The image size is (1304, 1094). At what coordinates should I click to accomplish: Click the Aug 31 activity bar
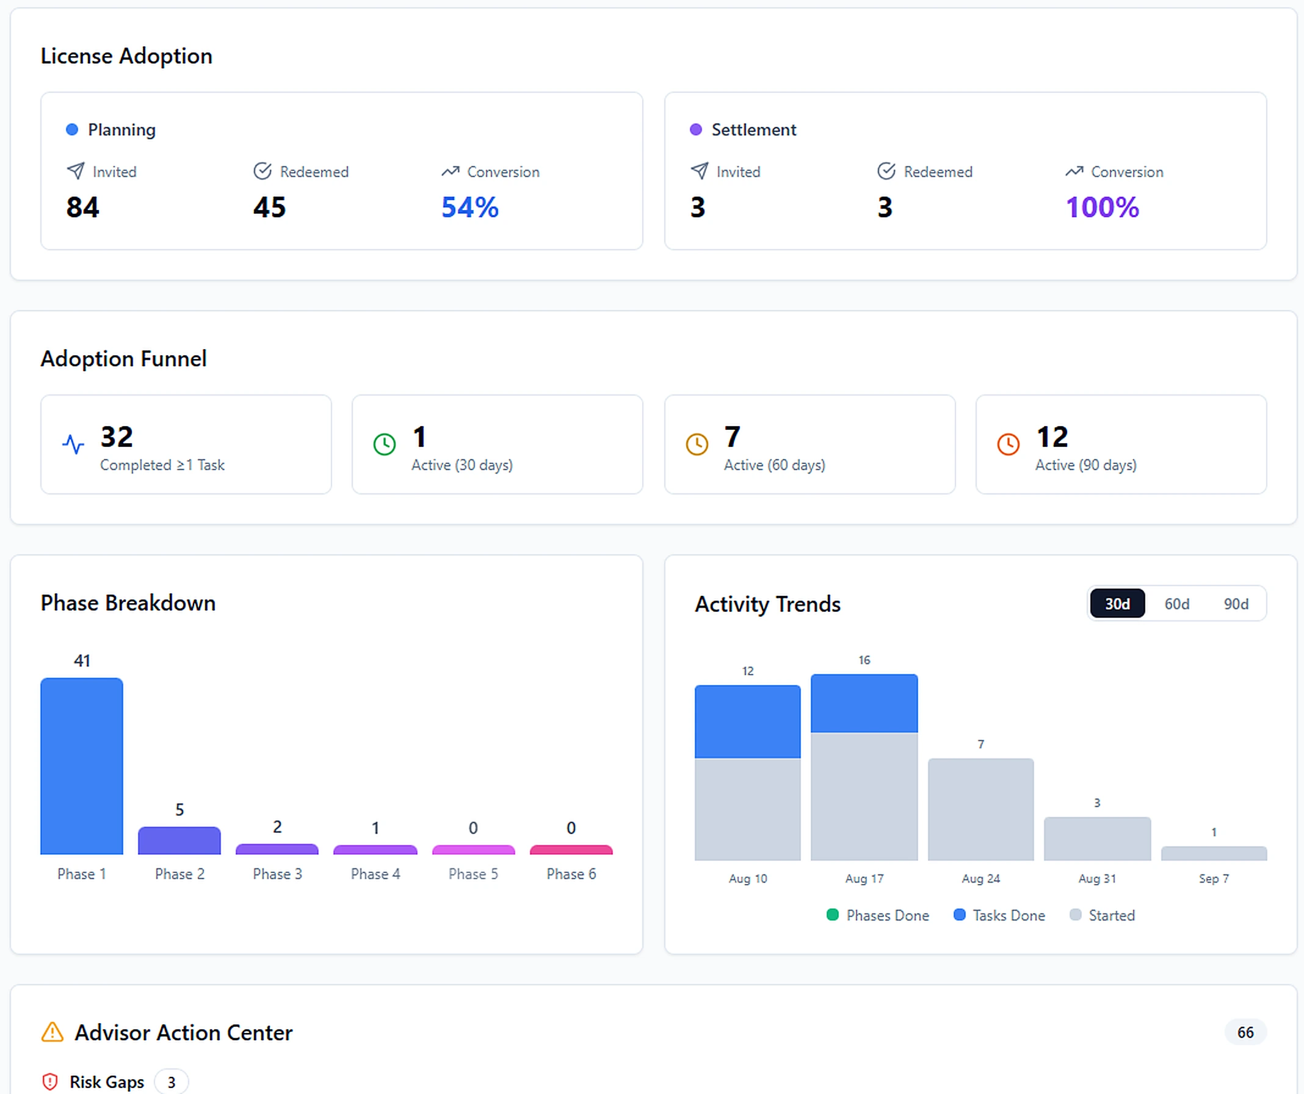pos(1097,838)
